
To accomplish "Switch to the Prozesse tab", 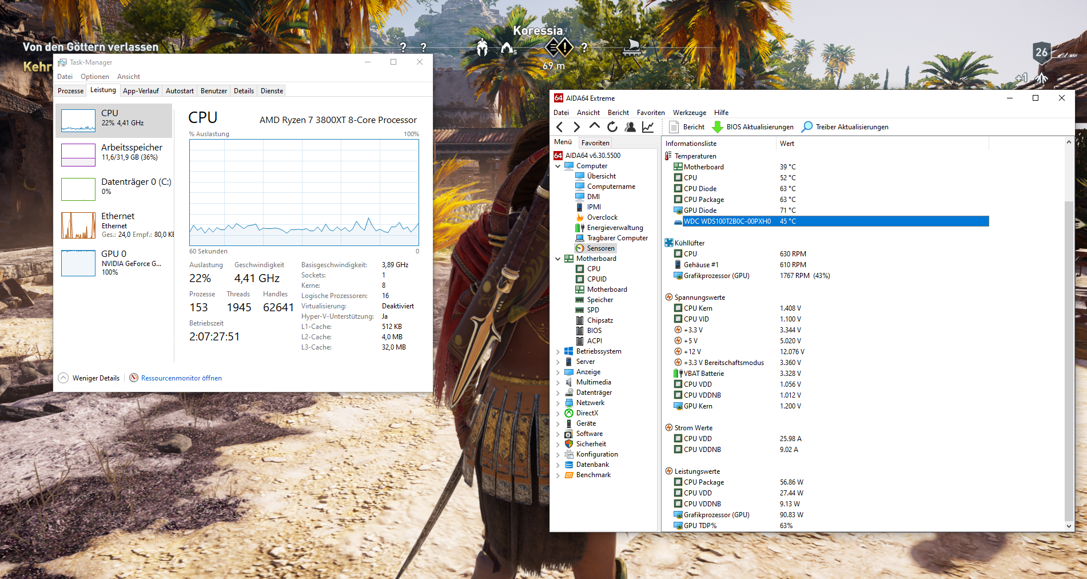I will [x=70, y=91].
